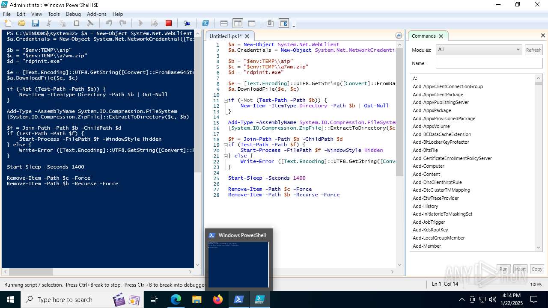Click the Copy toolbar icon
548x308 pixels.
pyautogui.click(x=63, y=23)
